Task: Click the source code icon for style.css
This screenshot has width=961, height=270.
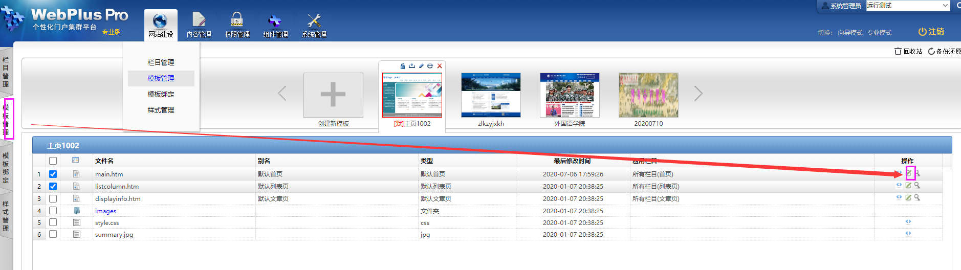Action: pyautogui.click(x=908, y=222)
